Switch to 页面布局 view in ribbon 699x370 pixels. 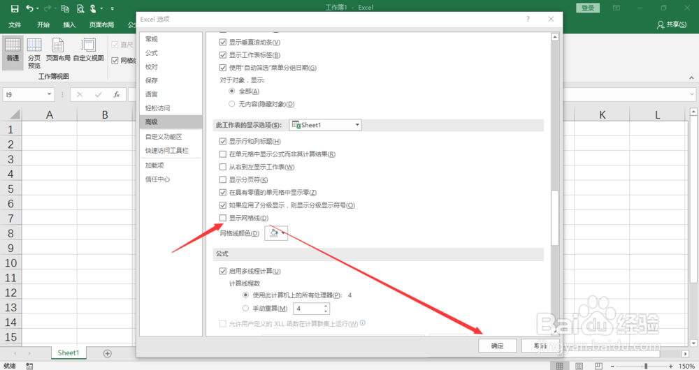click(58, 50)
